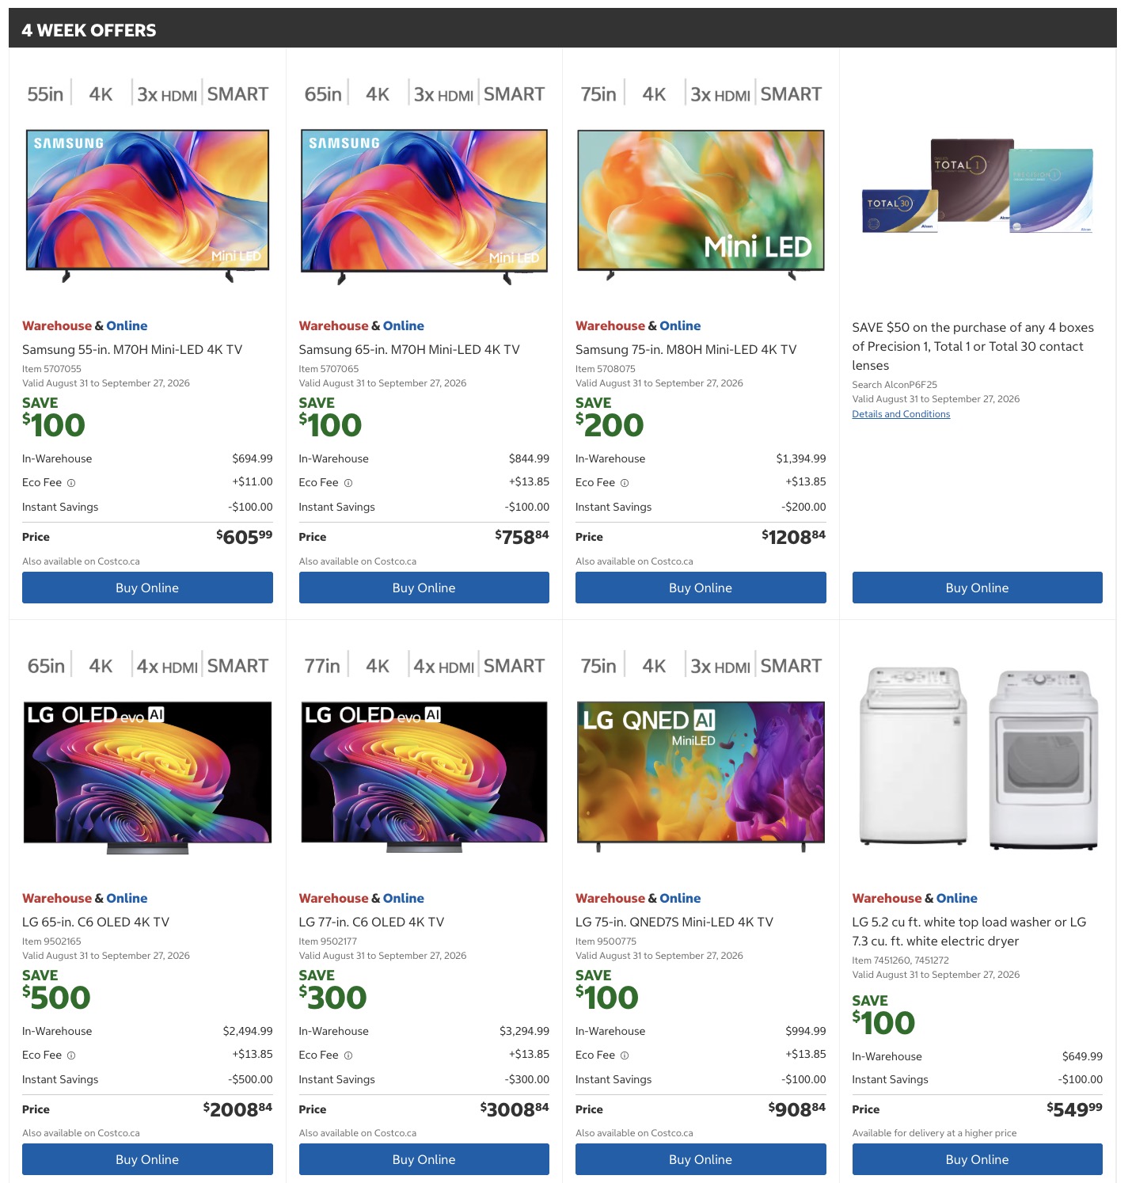
Task: Click Eco Fee info icon for LG 65-in C6 OLED
Action: (x=71, y=1056)
